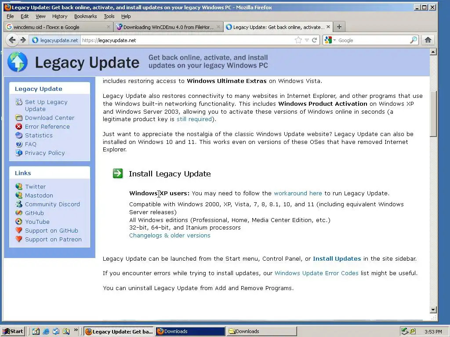The width and height of the screenshot is (450, 337).
Task: Open the Bookmarks menu
Action: [x=86, y=16]
